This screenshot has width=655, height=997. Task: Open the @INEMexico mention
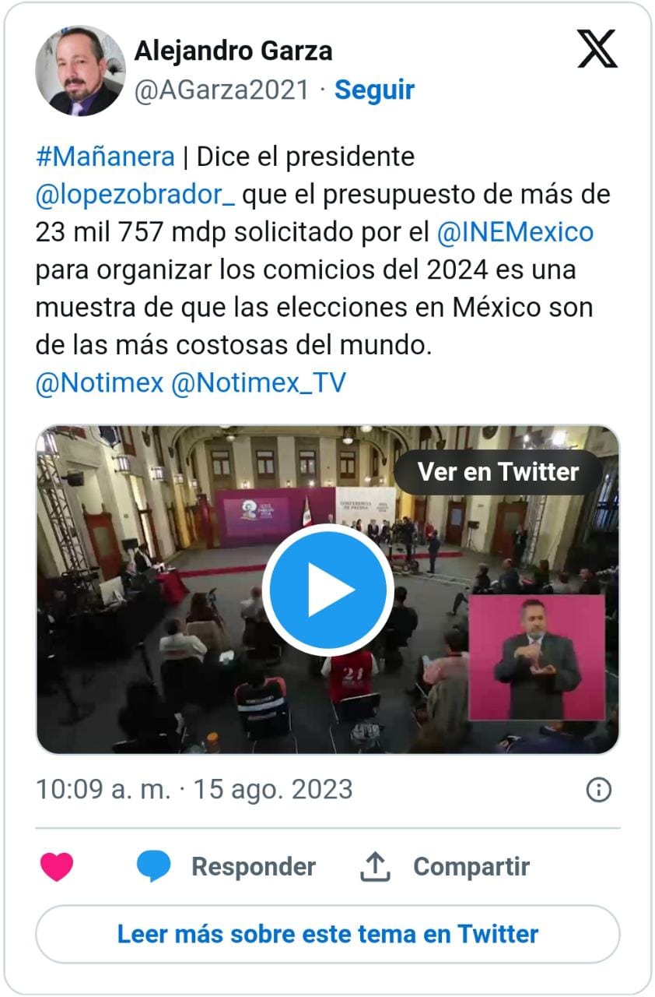(515, 232)
